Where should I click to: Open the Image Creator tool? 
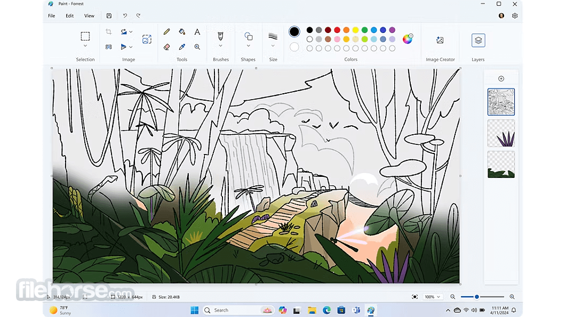pyautogui.click(x=440, y=40)
